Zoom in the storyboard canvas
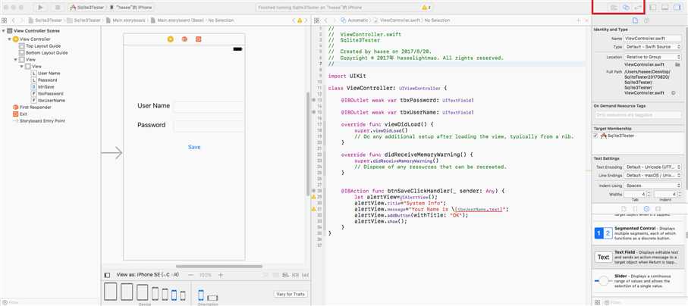This screenshot has height=306, width=688. (221, 275)
